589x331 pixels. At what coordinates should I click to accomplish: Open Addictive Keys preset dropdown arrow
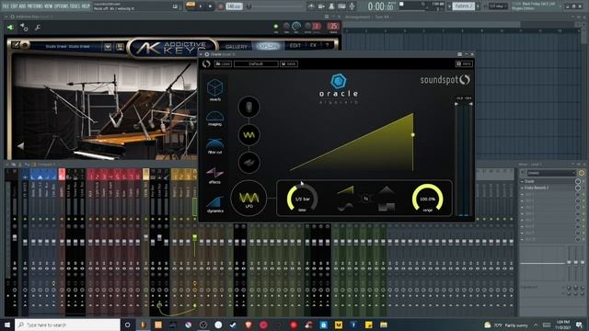point(108,47)
